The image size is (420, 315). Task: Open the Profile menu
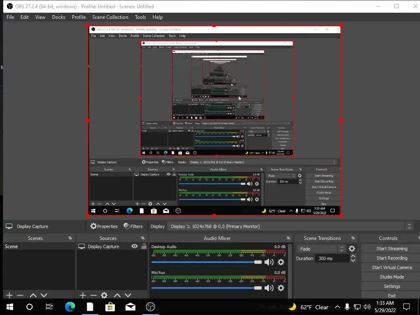pyautogui.click(x=78, y=17)
